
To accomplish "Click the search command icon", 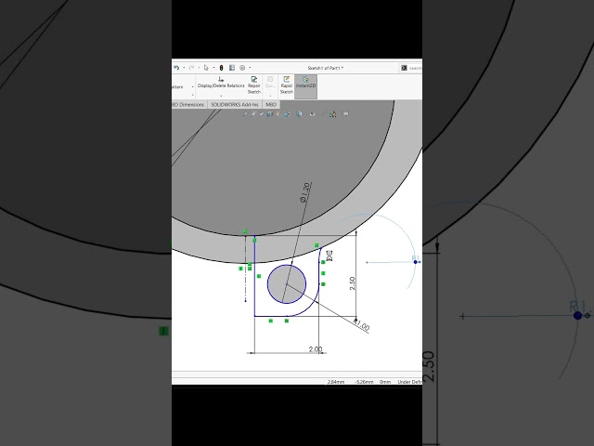I will point(404,68).
